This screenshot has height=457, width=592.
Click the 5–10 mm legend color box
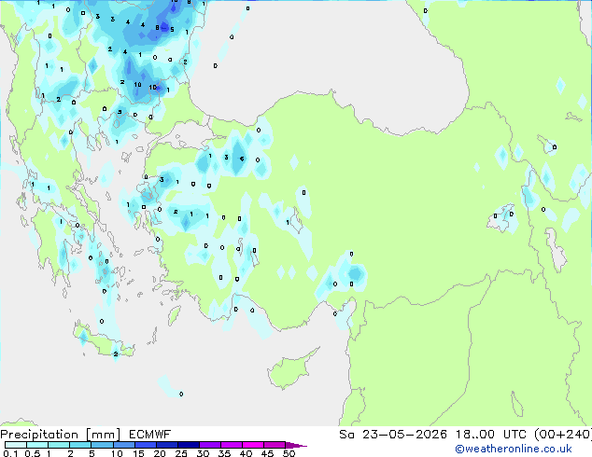(102, 445)
